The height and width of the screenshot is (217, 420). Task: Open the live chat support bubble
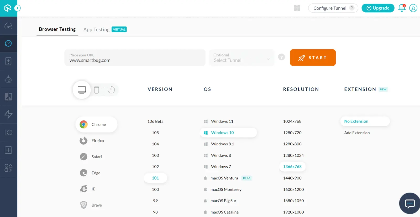click(x=409, y=203)
